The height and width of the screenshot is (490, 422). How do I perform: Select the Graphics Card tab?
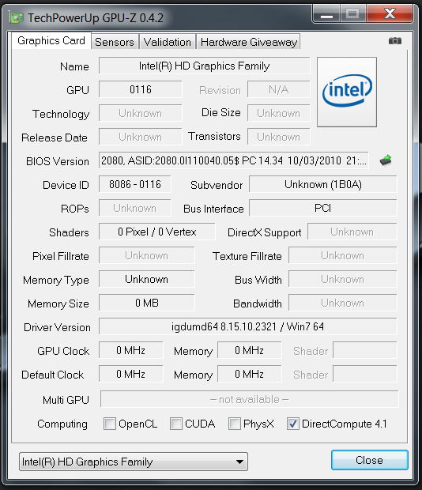pos(51,40)
